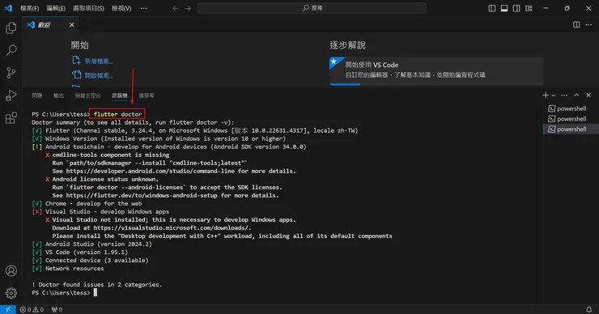
Task: Switch to the Debug Console panel tab
Action: coord(88,95)
